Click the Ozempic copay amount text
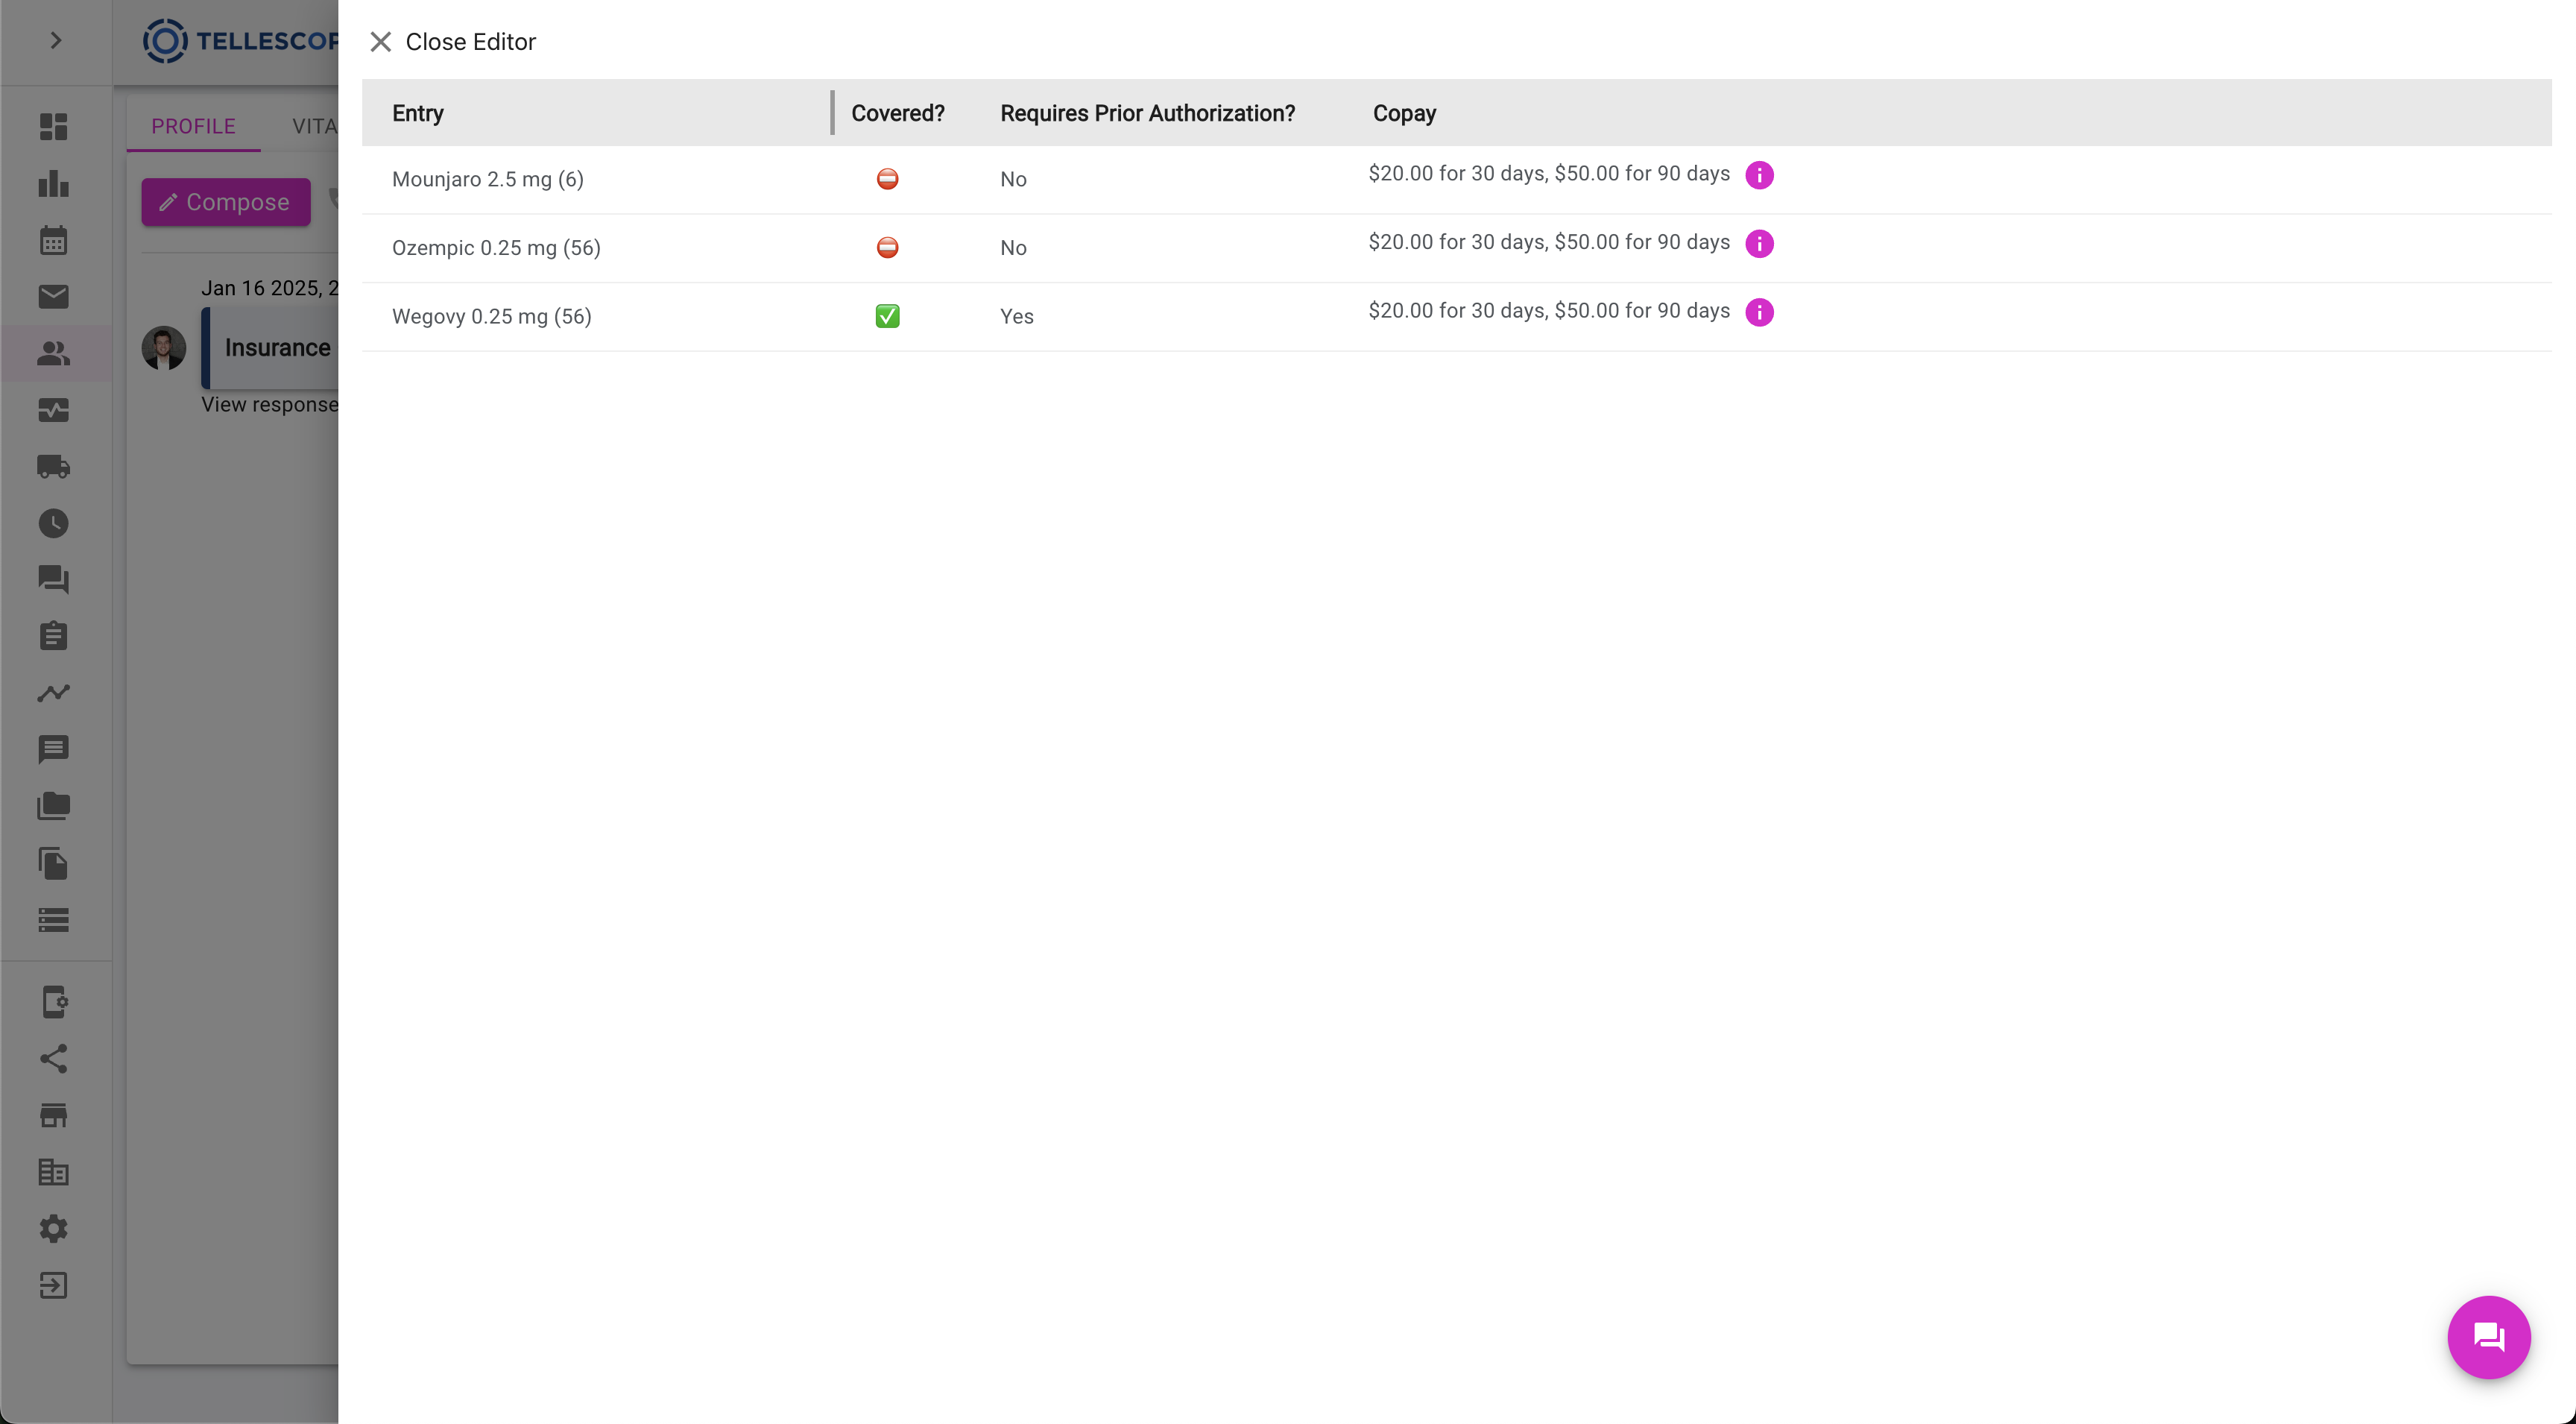Image resolution: width=2576 pixels, height=1424 pixels. [x=1549, y=242]
